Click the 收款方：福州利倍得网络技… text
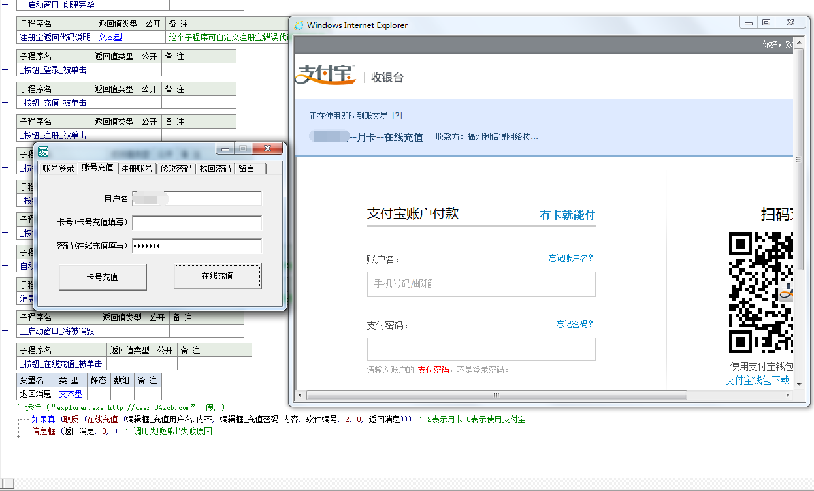The height and width of the screenshot is (491, 814). pos(487,136)
